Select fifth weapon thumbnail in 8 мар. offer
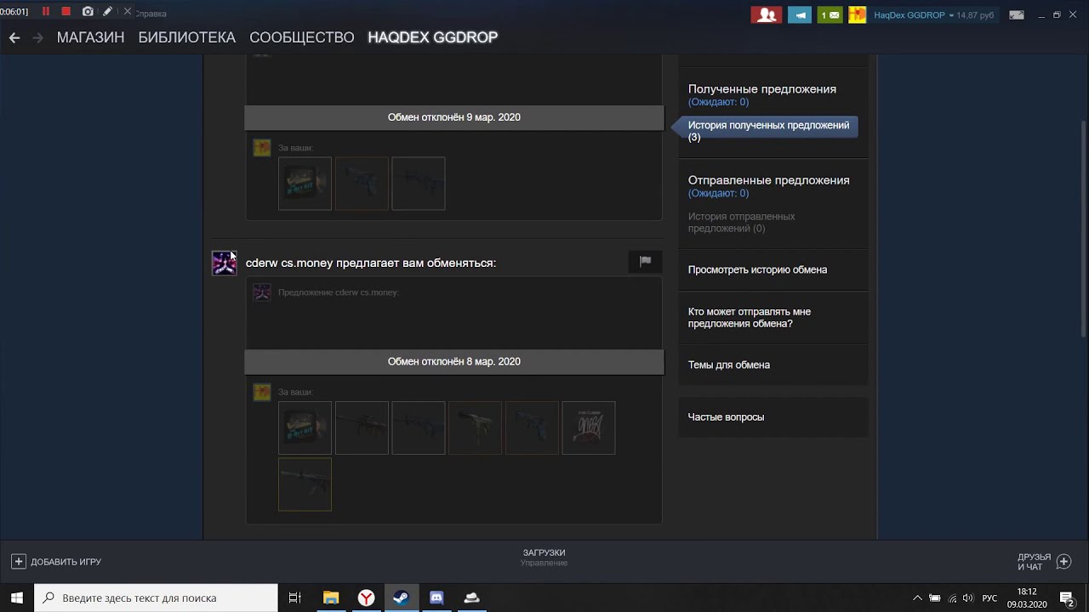Viewport: 1089px width, 612px height. pos(532,428)
